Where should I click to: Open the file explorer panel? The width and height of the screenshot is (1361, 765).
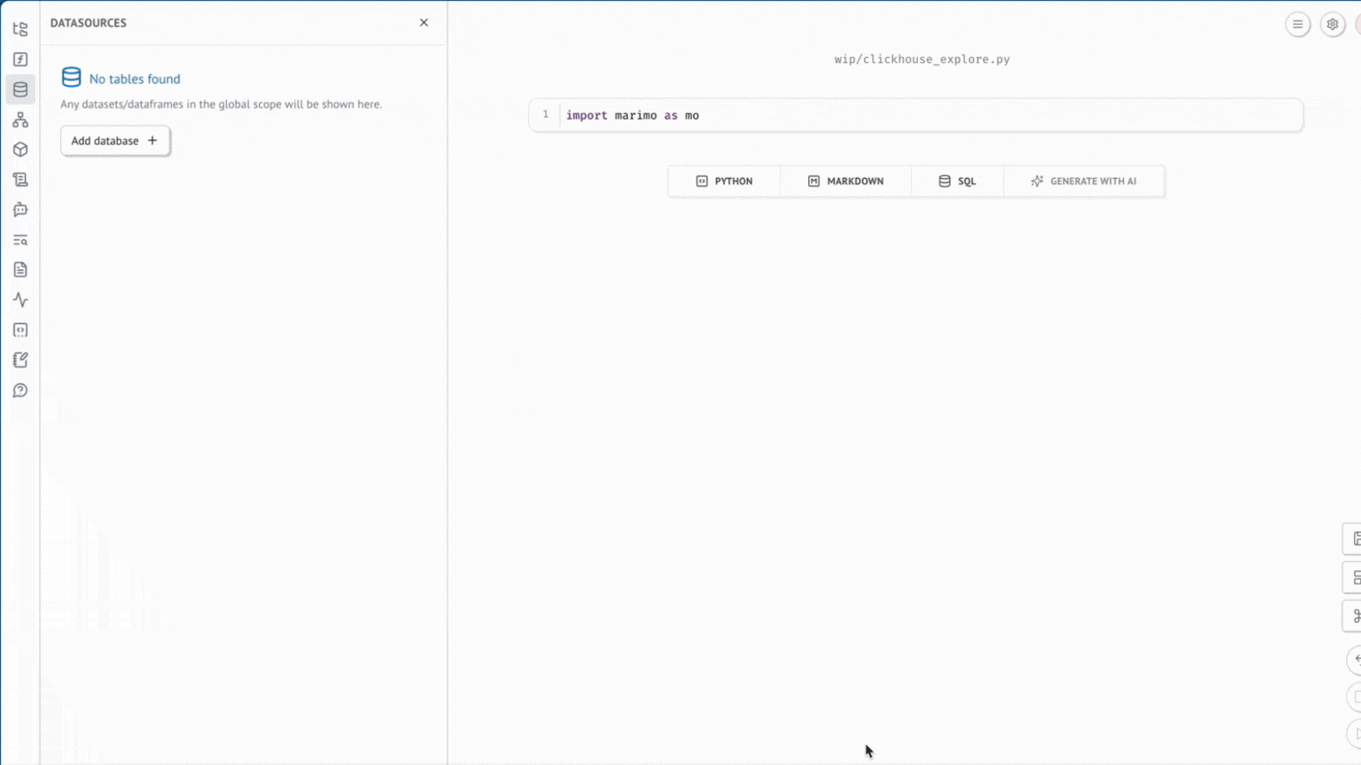click(19, 28)
